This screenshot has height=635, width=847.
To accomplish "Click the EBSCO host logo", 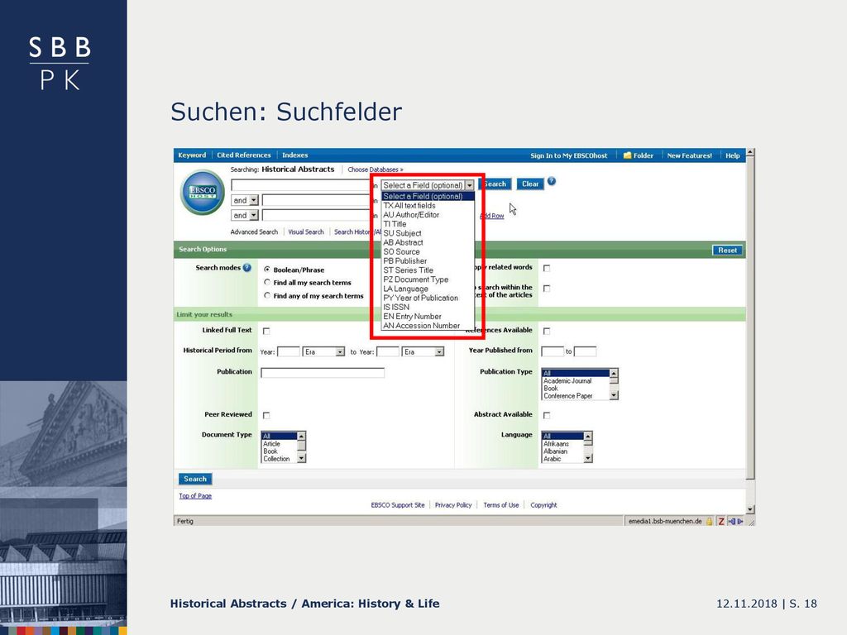I will click(203, 192).
